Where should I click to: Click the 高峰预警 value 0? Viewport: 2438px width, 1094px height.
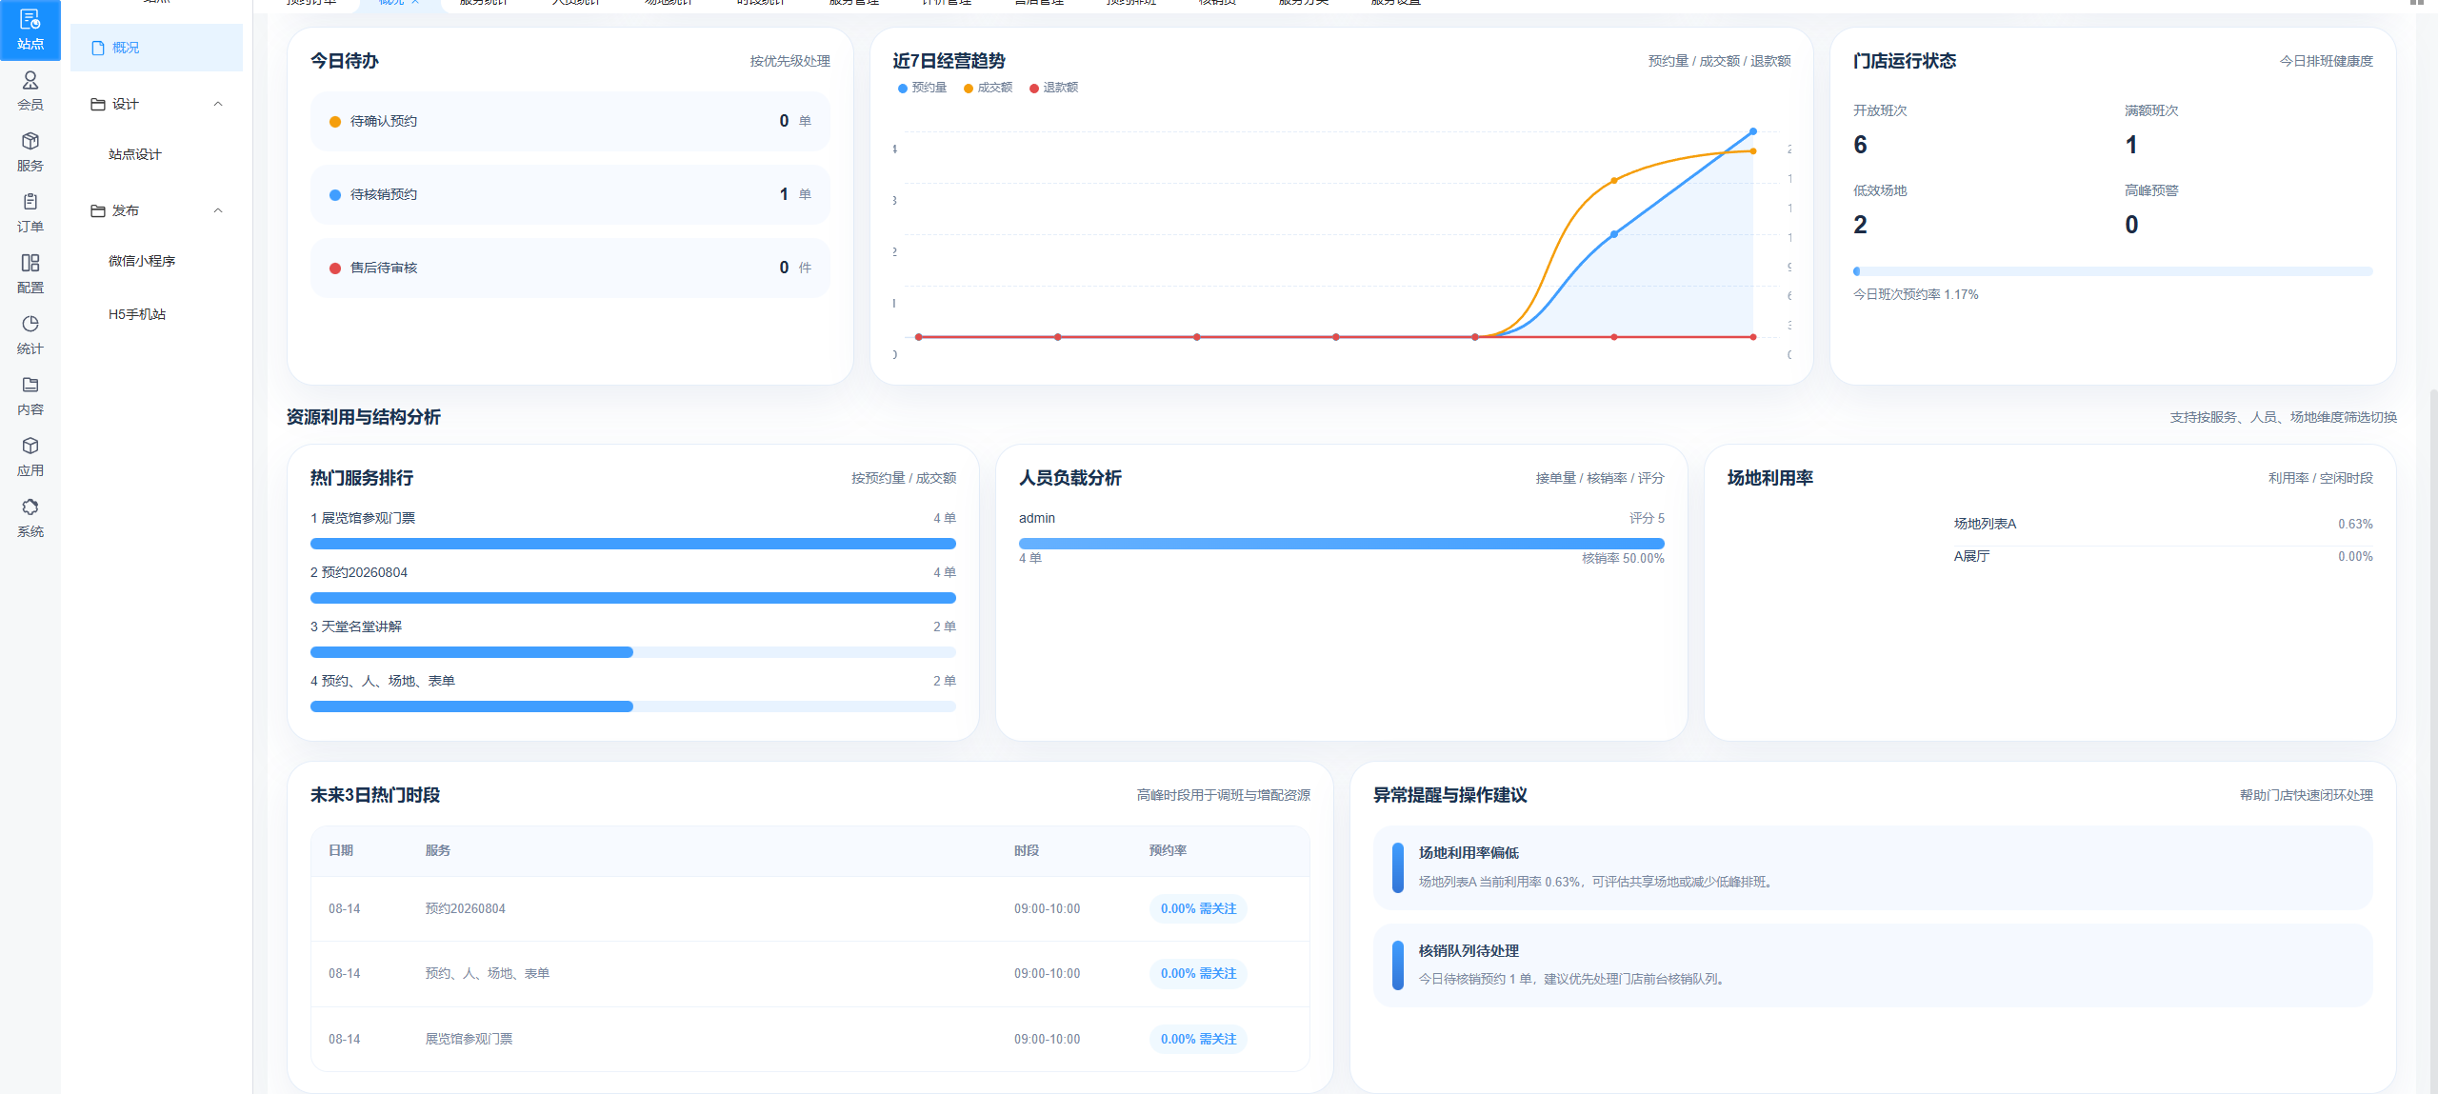click(x=2131, y=225)
